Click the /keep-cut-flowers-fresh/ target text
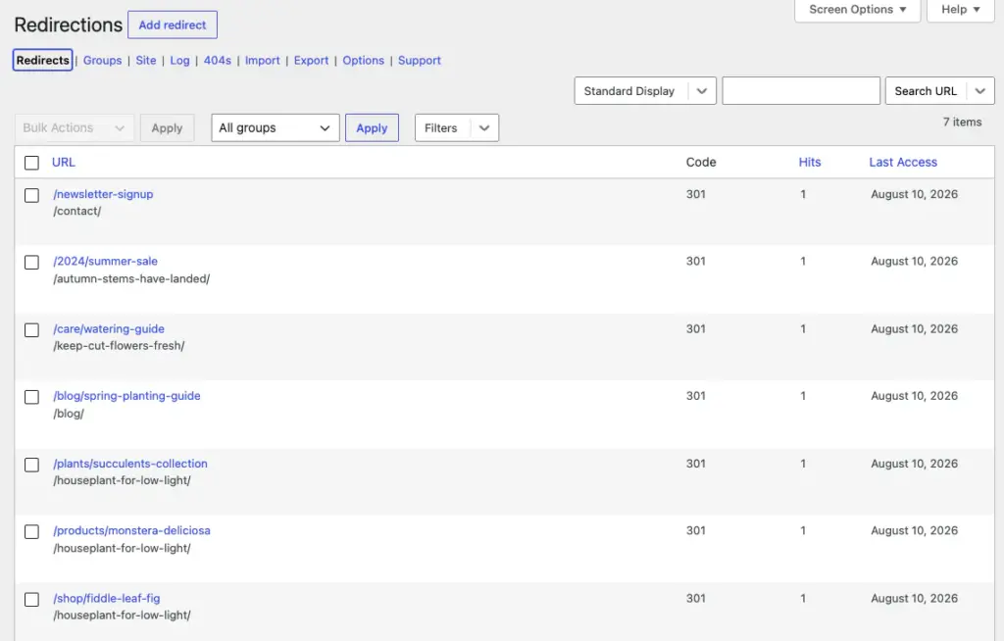Viewport: 1004px width, 641px height. [x=119, y=345]
